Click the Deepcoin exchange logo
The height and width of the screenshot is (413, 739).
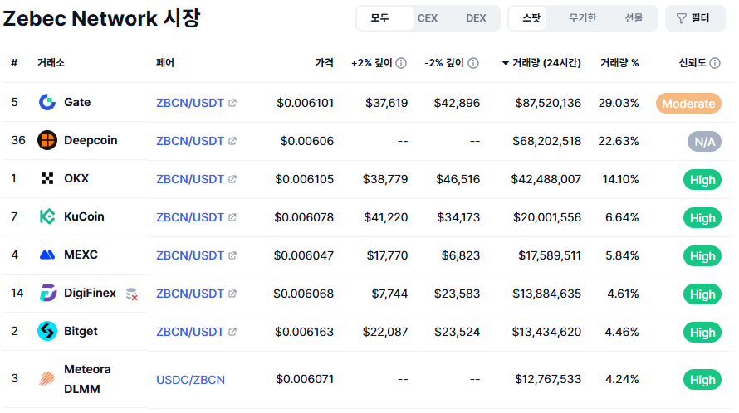[x=47, y=140]
